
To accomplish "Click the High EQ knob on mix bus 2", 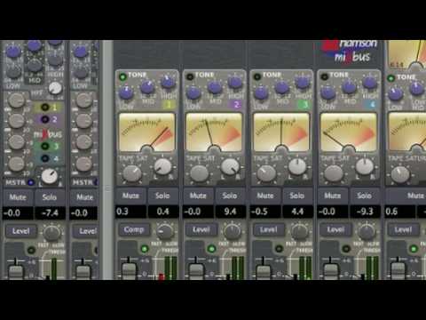I will click(x=235, y=82).
